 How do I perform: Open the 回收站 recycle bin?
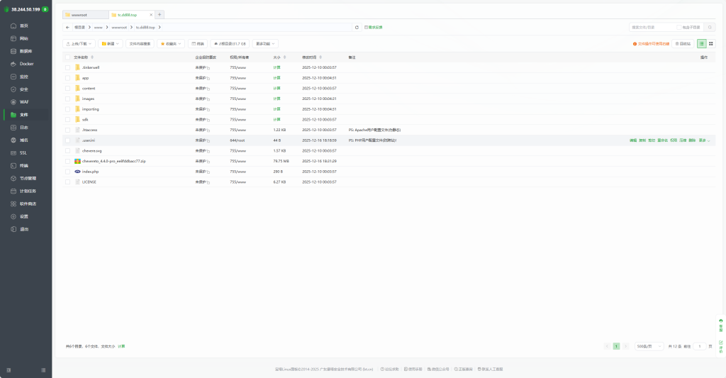(x=683, y=43)
